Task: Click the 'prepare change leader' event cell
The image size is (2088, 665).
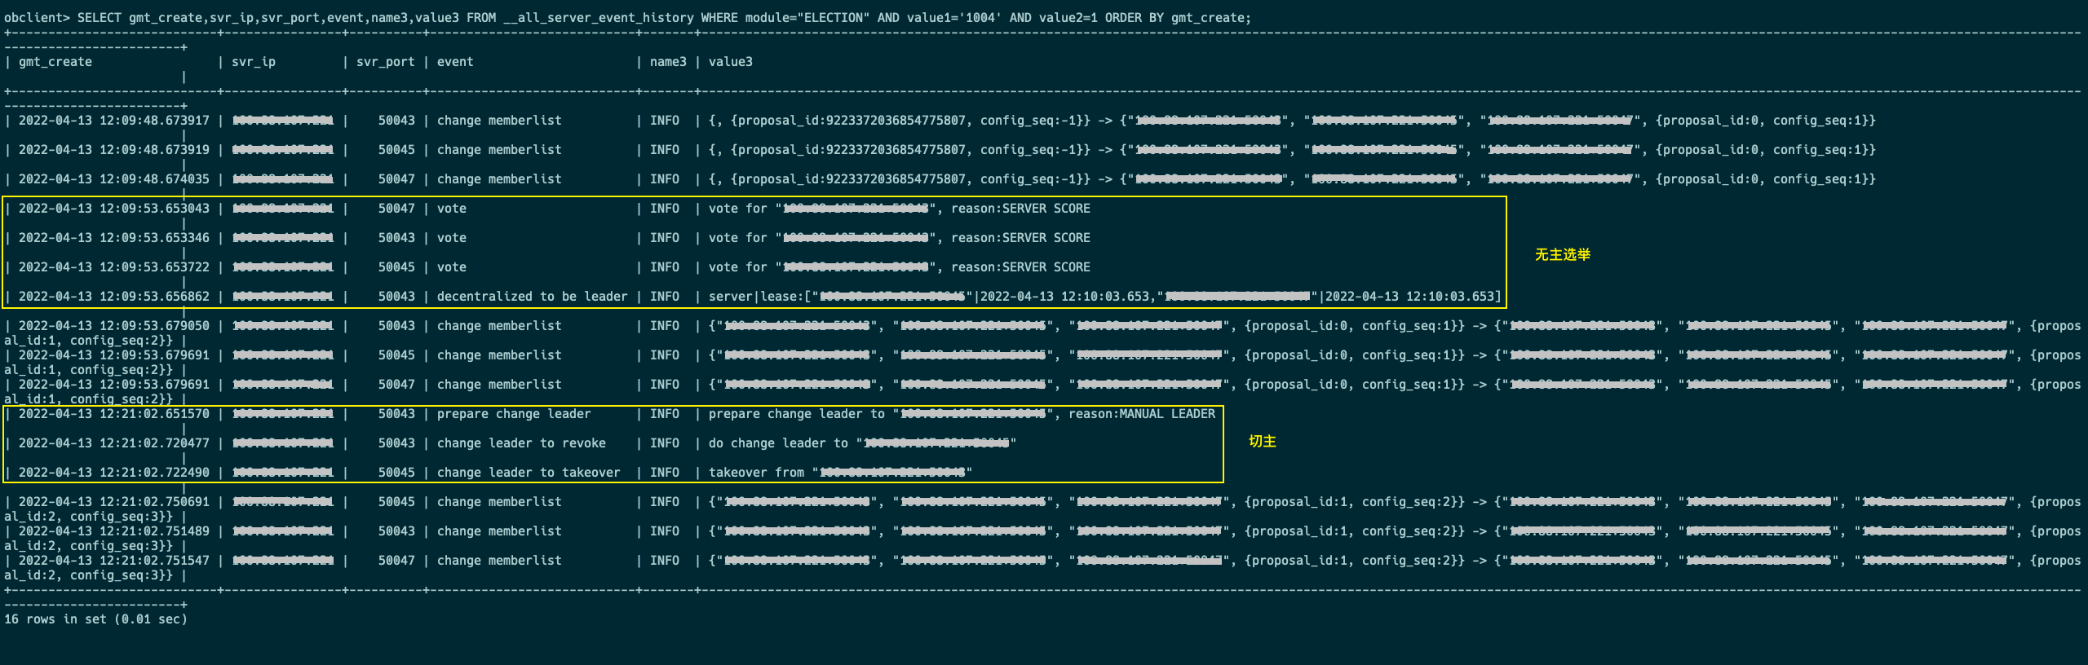Action: (x=514, y=414)
